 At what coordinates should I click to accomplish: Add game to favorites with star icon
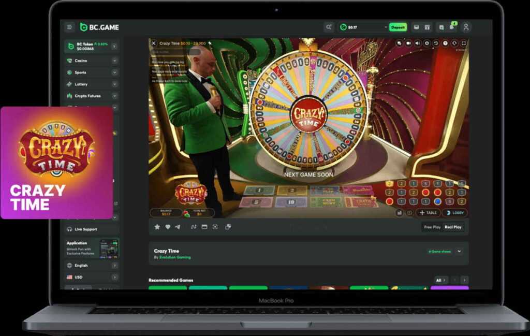click(157, 227)
